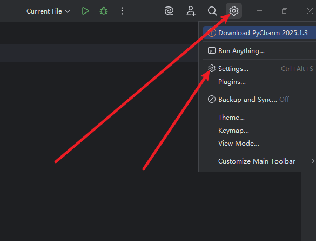Click the update icon beside Download PyCharm
Screen dimensions: 316x241
point(212,32)
